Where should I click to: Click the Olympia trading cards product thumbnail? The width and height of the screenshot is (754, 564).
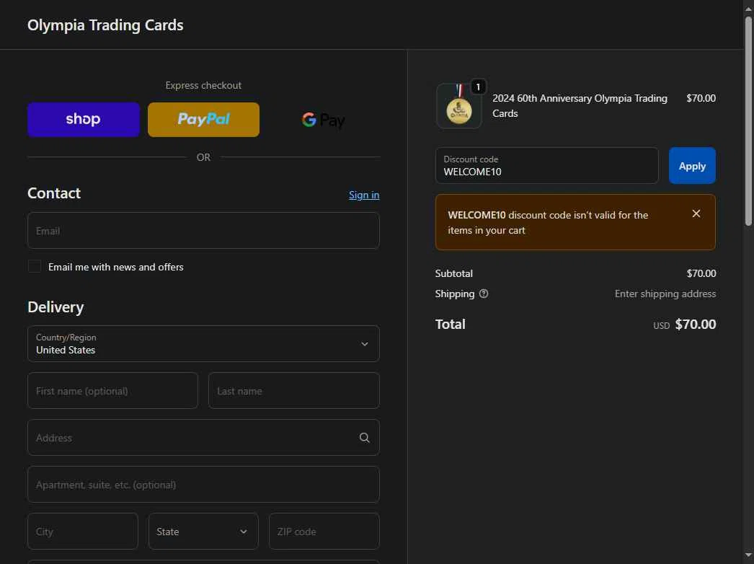click(x=458, y=106)
